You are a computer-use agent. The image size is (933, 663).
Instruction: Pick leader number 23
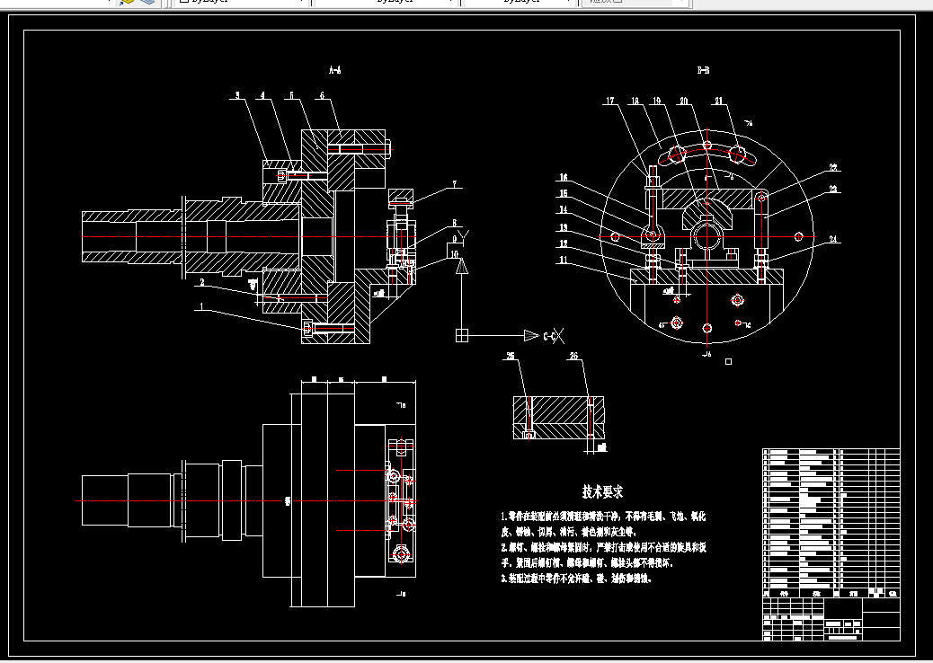coord(833,190)
